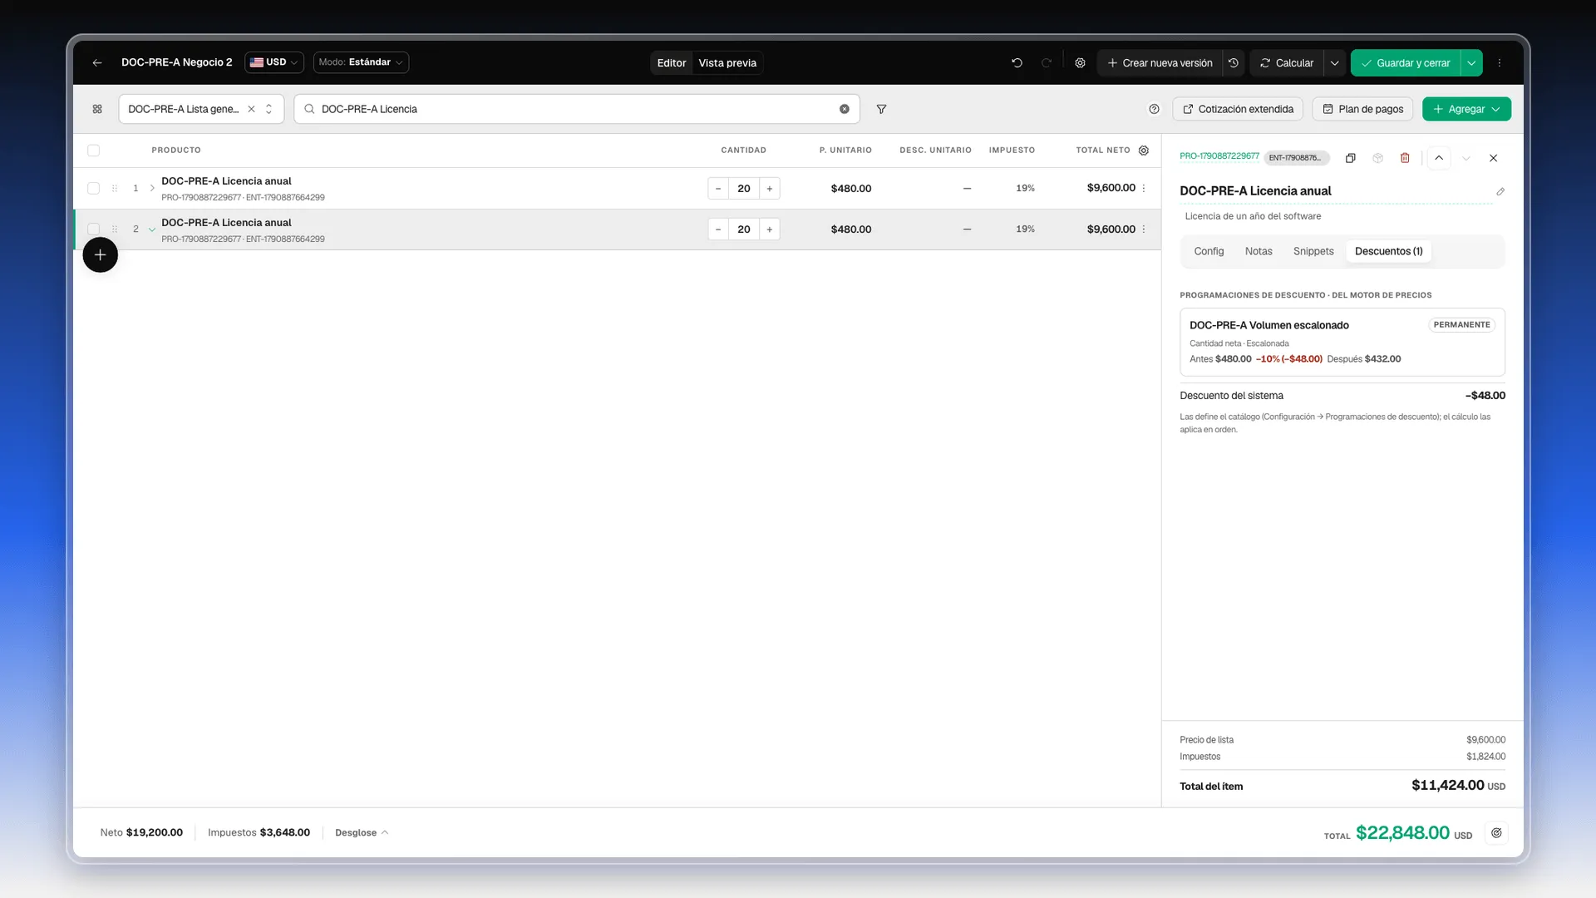1596x898 pixels.
Task: Click the Cotización extendida button
Action: (x=1238, y=109)
